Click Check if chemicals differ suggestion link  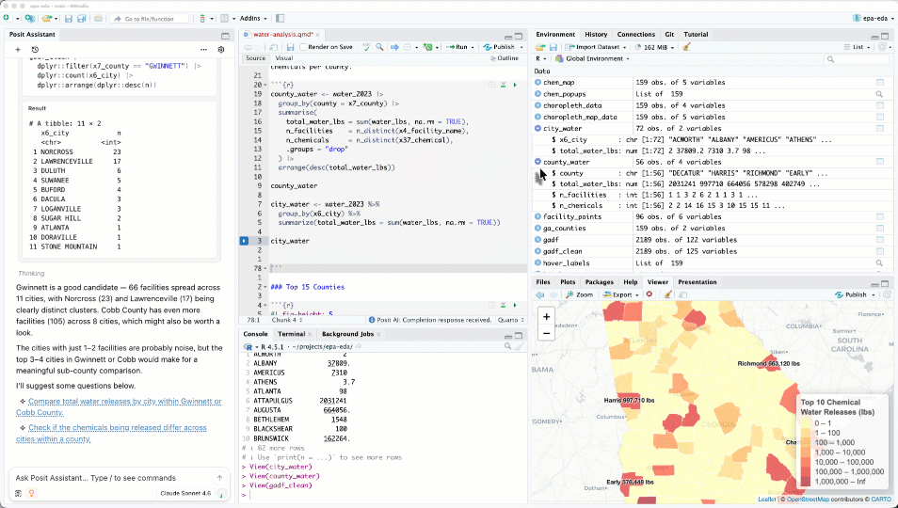pos(111,433)
